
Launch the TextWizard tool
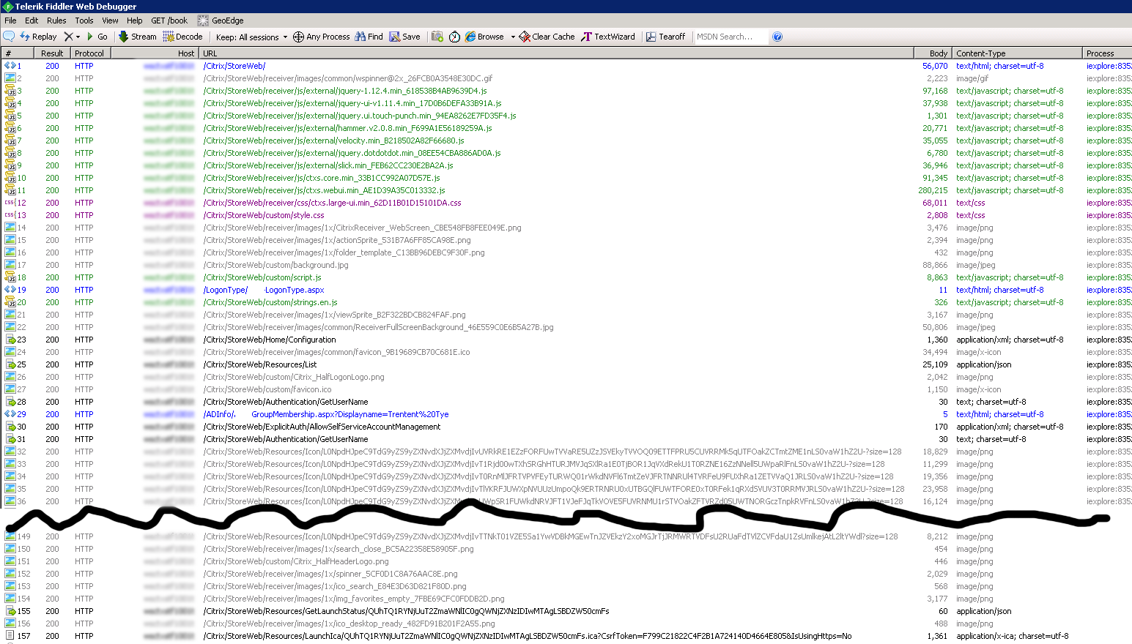click(x=608, y=37)
